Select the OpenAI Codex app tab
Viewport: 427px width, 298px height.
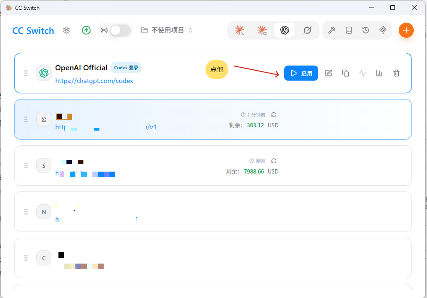click(285, 30)
